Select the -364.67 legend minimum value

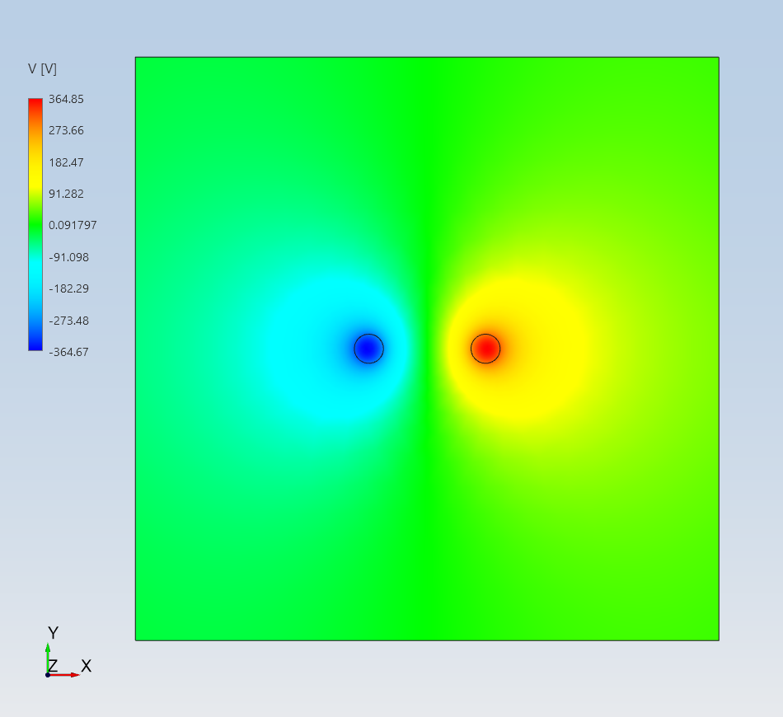pyautogui.click(x=68, y=352)
